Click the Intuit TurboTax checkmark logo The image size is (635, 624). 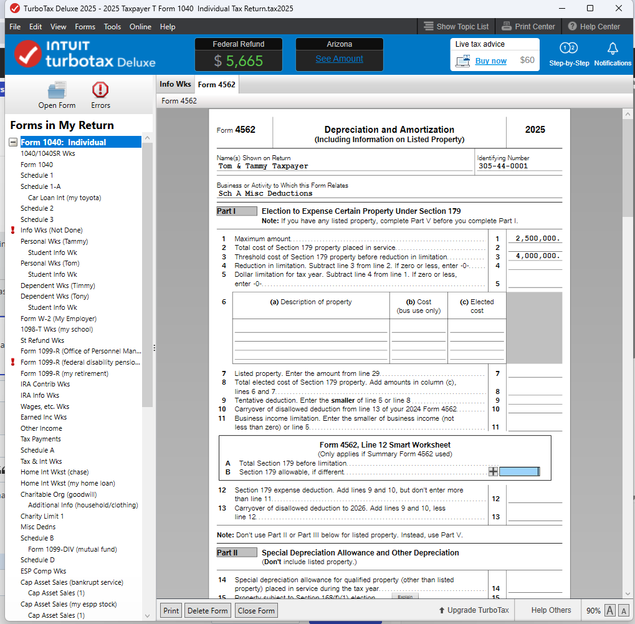27,54
